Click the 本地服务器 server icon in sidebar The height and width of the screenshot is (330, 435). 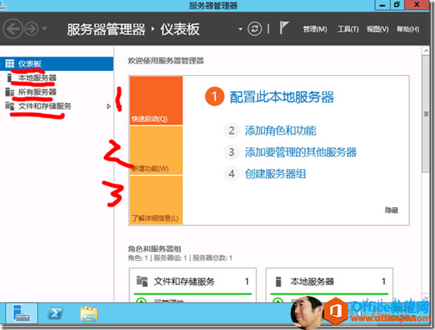[x=10, y=78]
